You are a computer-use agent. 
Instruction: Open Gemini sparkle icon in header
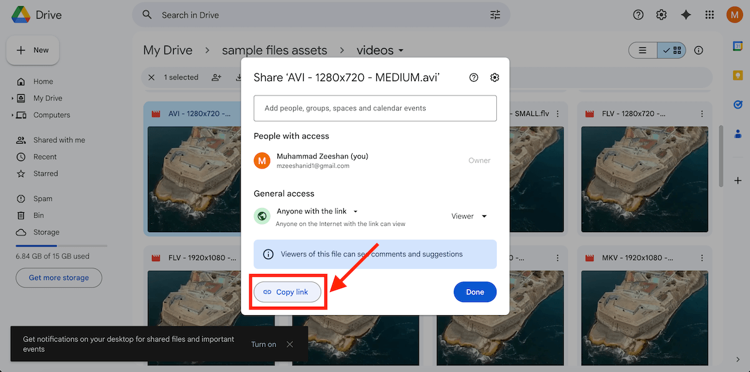point(686,15)
